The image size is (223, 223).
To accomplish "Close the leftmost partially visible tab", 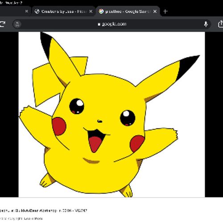I will [26, 11].
